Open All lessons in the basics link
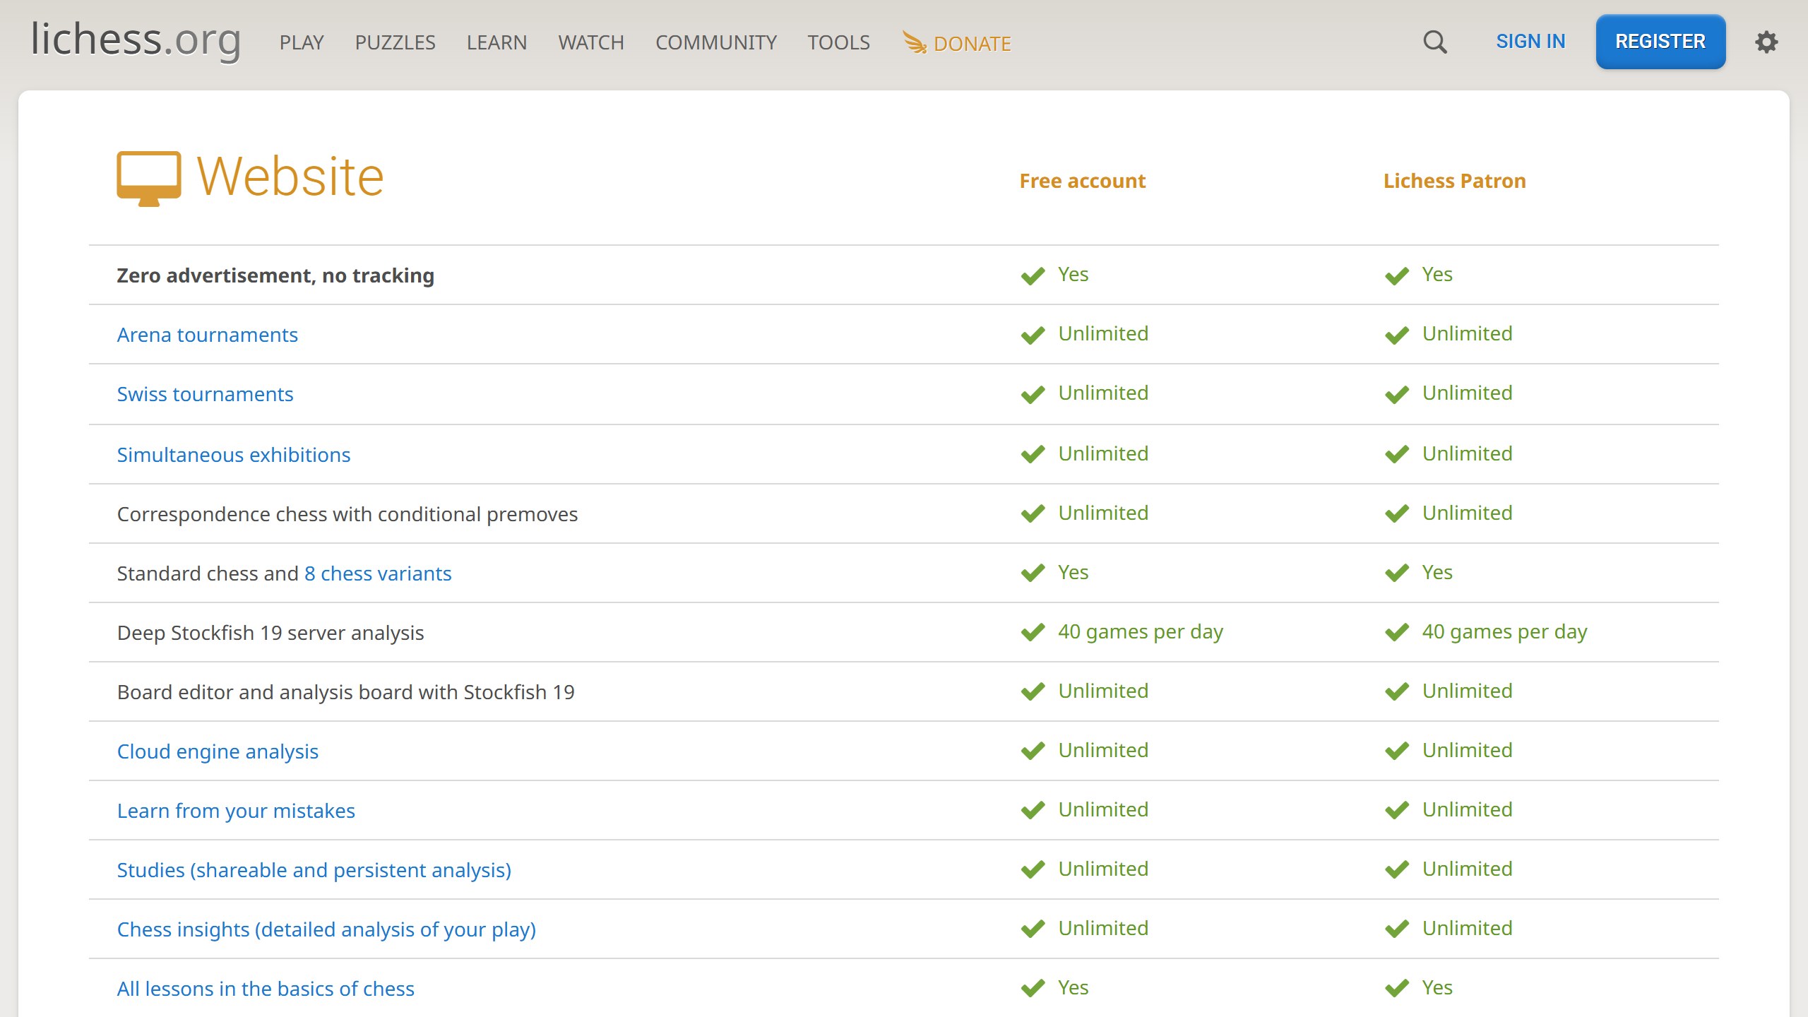This screenshot has width=1808, height=1017. tap(266, 989)
